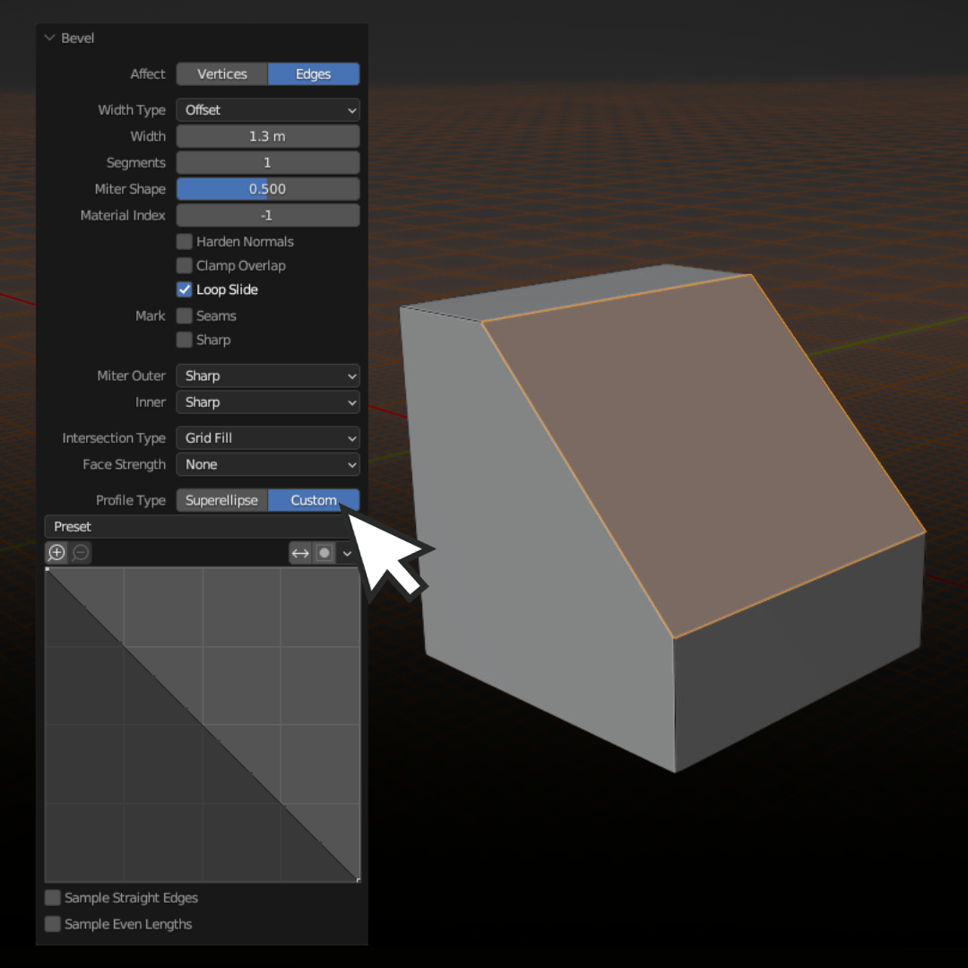Select Vertices in the Affect option
The height and width of the screenshot is (968, 968).
222,74
